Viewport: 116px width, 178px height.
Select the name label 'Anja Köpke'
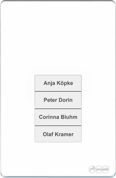[x=58, y=83]
